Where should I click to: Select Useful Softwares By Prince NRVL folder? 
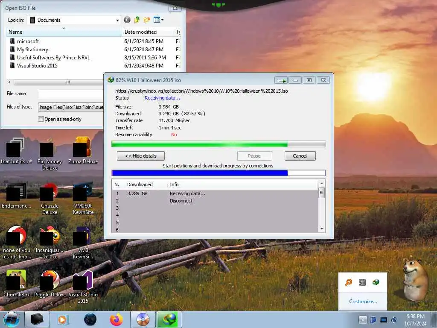(x=93, y=58)
